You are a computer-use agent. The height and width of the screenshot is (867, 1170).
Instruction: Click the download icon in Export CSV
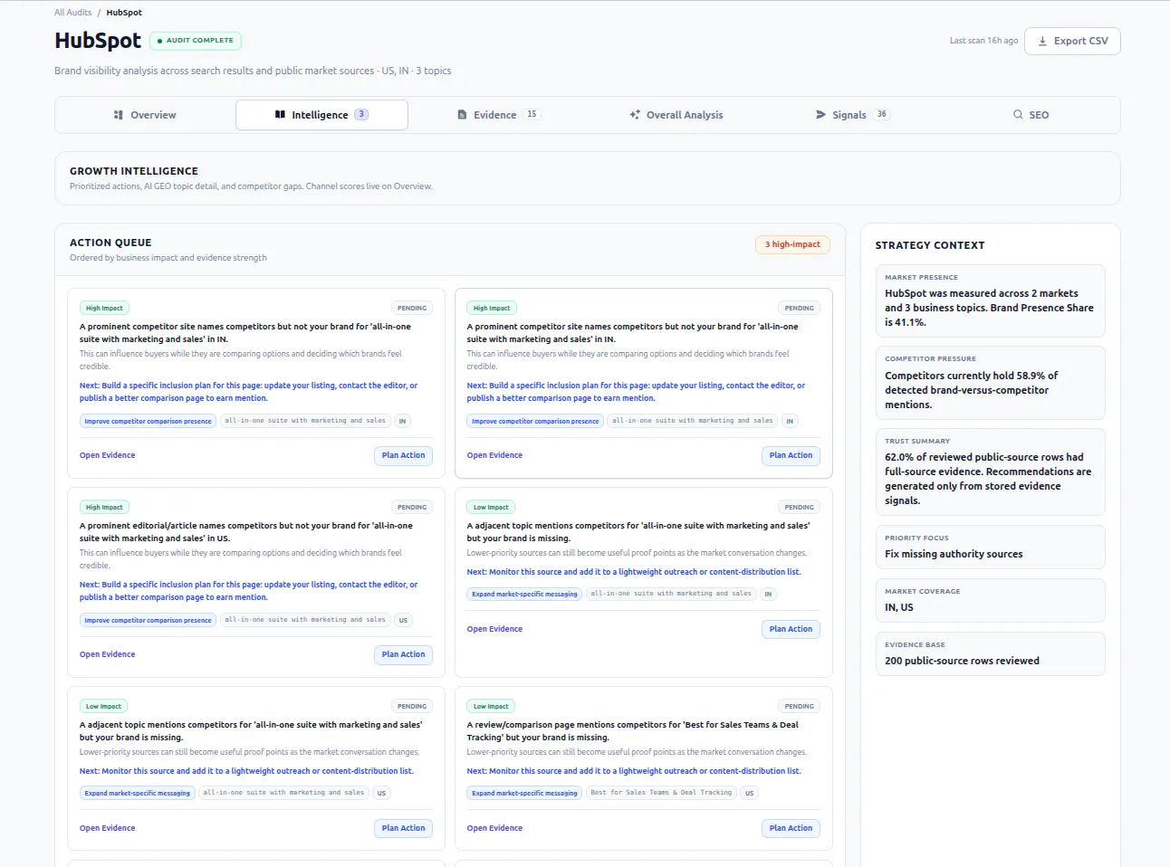(1042, 41)
